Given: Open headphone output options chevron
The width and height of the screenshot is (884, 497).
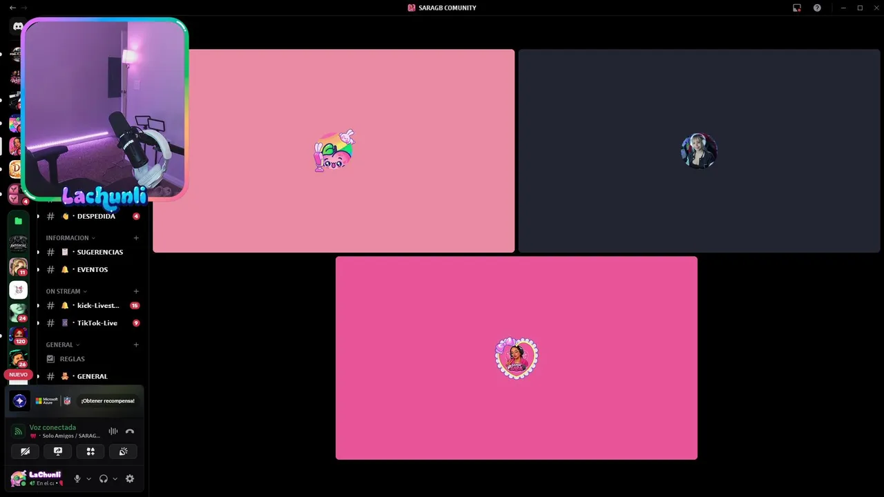Looking at the screenshot, I should [115, 479].
